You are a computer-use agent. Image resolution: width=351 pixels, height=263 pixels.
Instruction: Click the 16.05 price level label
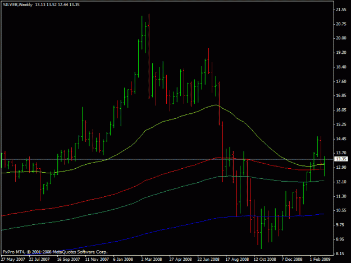pyautogui.click(x=341, y=110)
